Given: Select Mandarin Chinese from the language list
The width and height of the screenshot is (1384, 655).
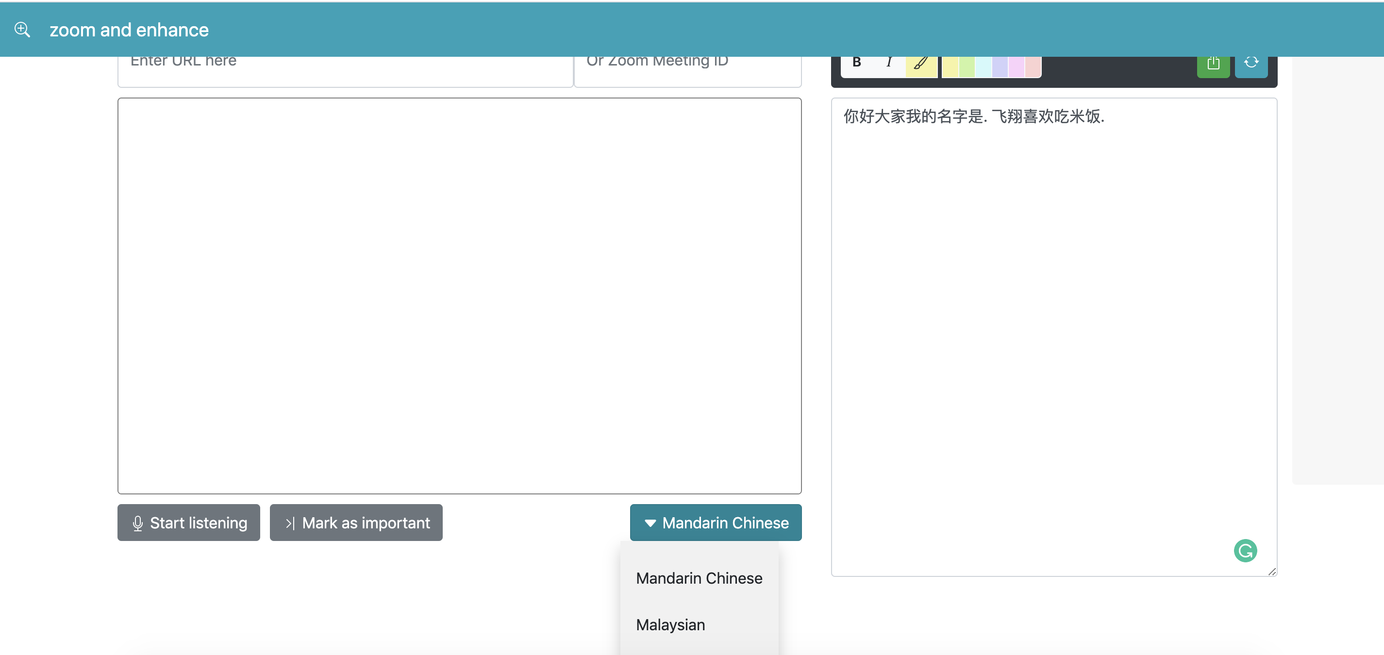Looking at the screenshot, I should pos(699,578).
